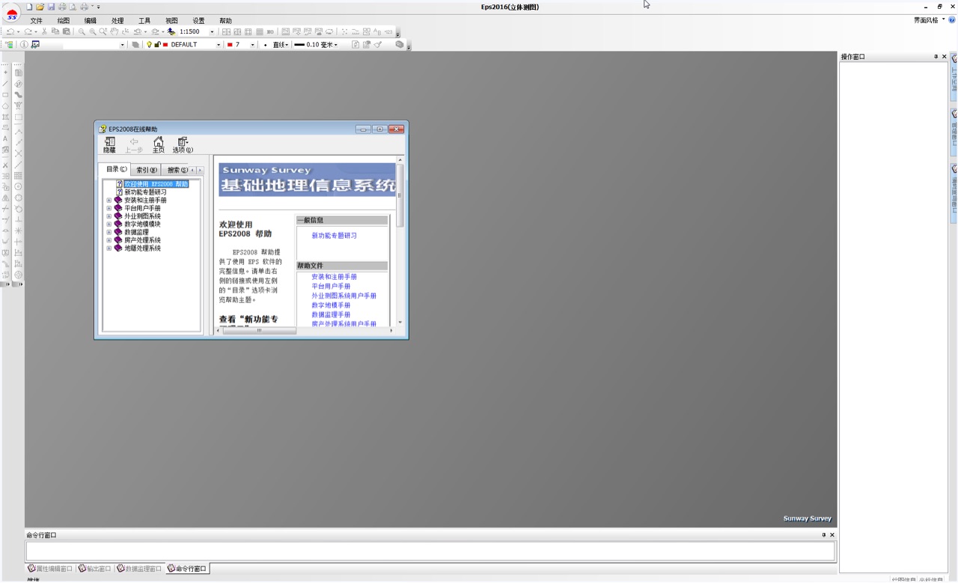Select the Pan hand tool

tap(115, 31)
